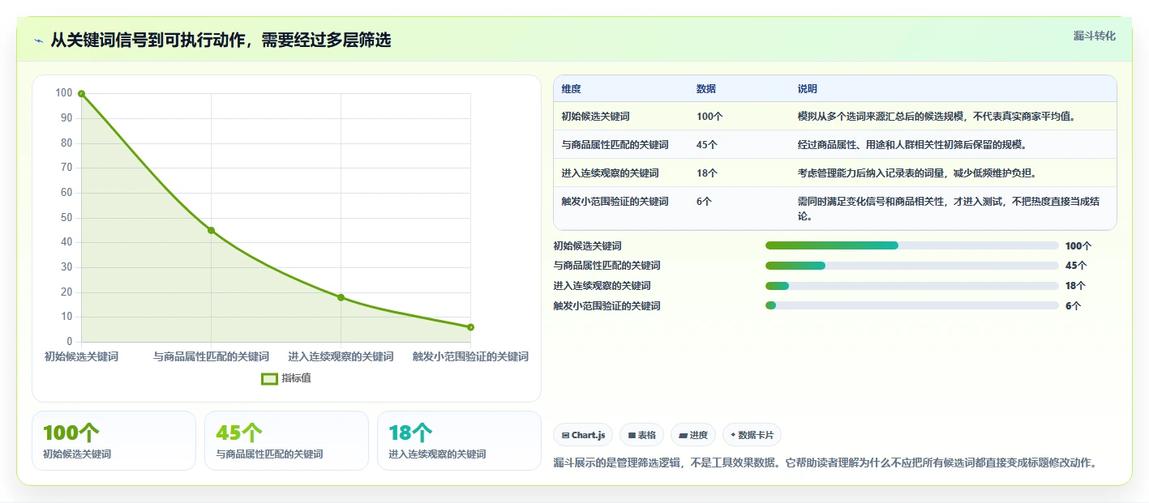This screenshot has height=503, width=1149.
Task: Click the 初始候选关键词 progress bar
Action: coord(911,245)
